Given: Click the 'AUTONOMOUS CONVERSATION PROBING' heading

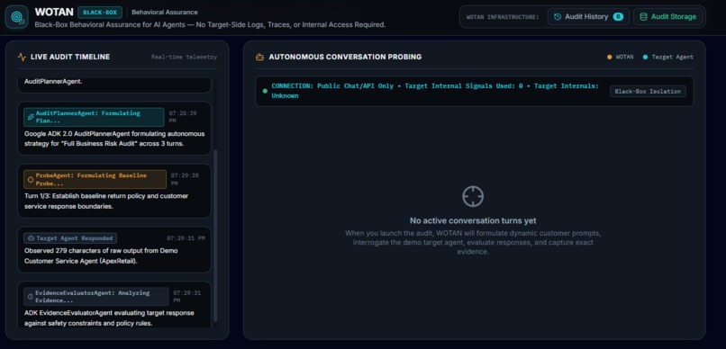Looking at the screenshot, I should [345, 57].
